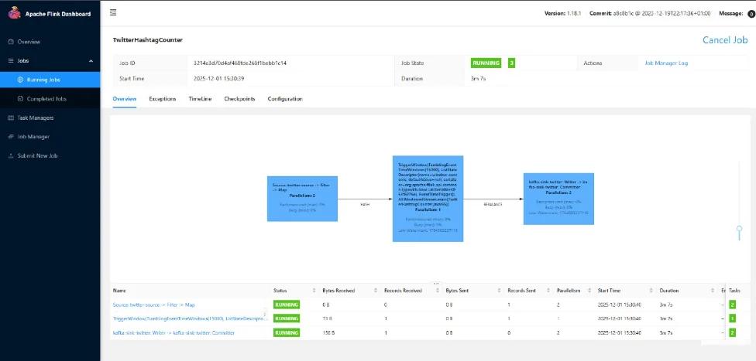Click the Job Manager icon in the sidebar
Viewport: 756px width, 361px height.
coord(11,137)
